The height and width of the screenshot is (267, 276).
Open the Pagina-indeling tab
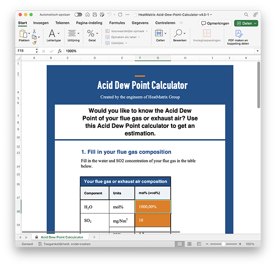tap(89, 23)
